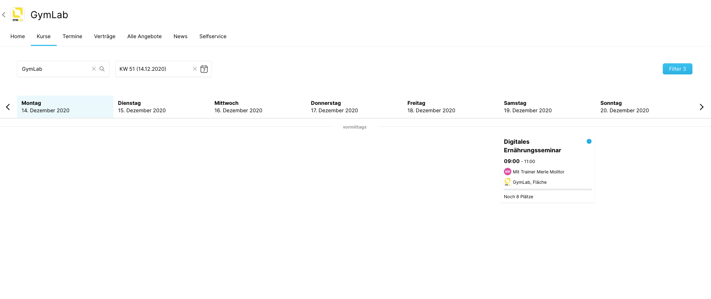The height and width of the screenshot is (299, 711).
Task: Select Montag 14. Dezember column
Action: 65,107
